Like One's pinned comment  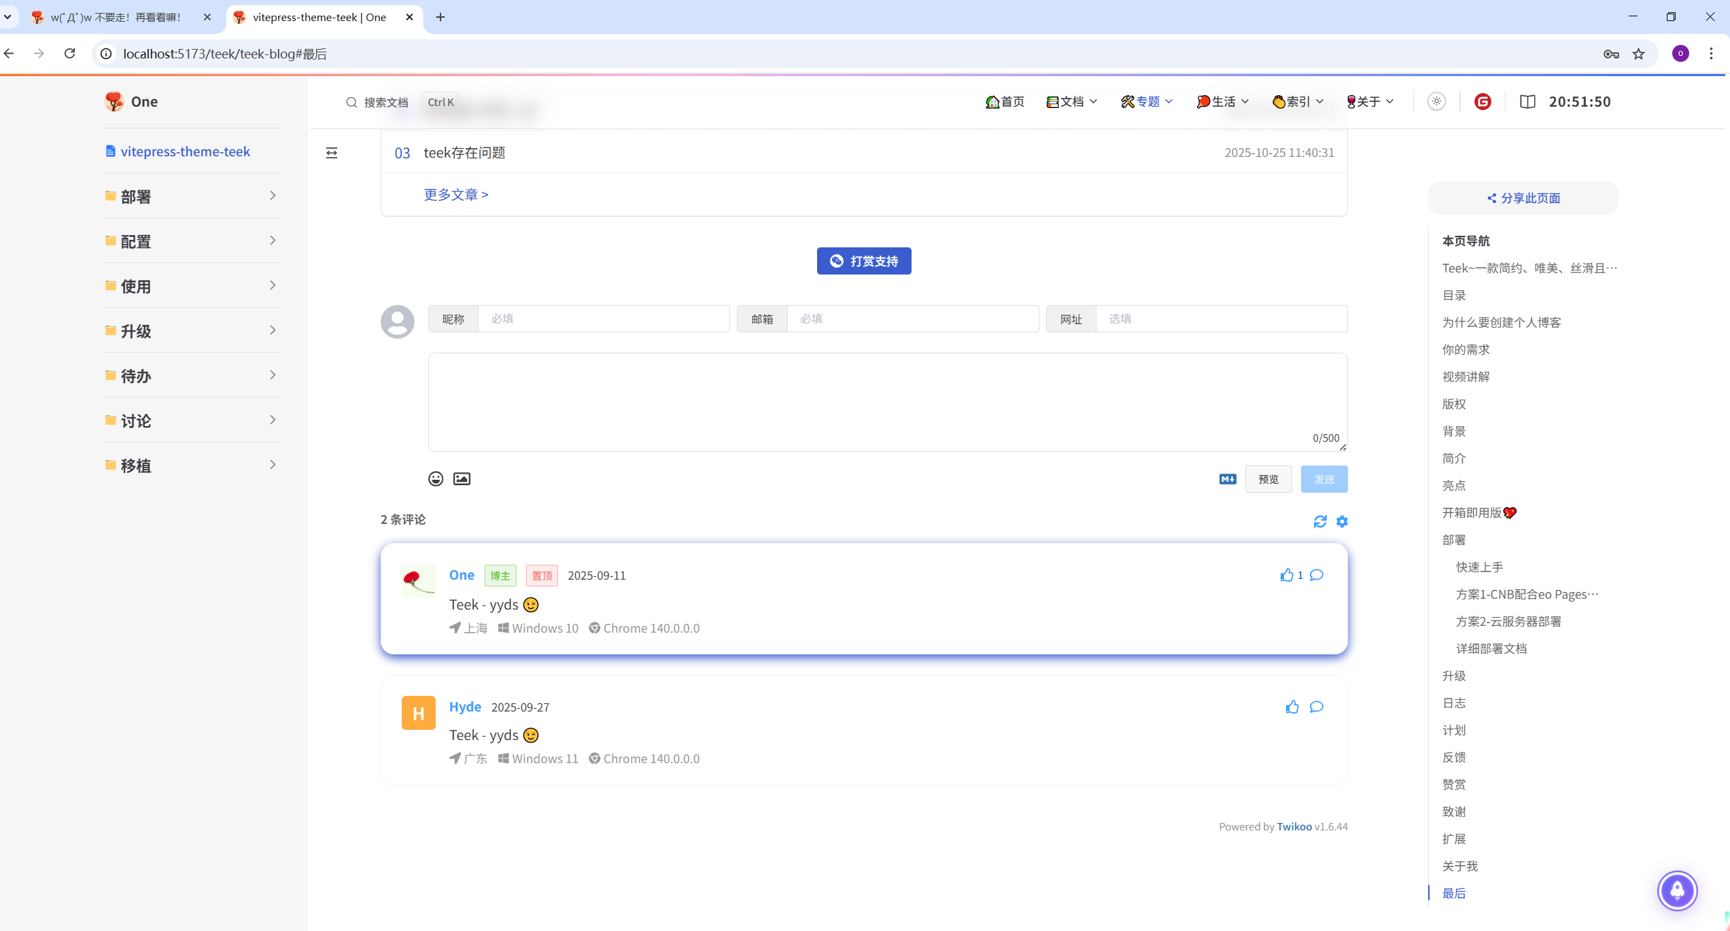click(1287, 576)
